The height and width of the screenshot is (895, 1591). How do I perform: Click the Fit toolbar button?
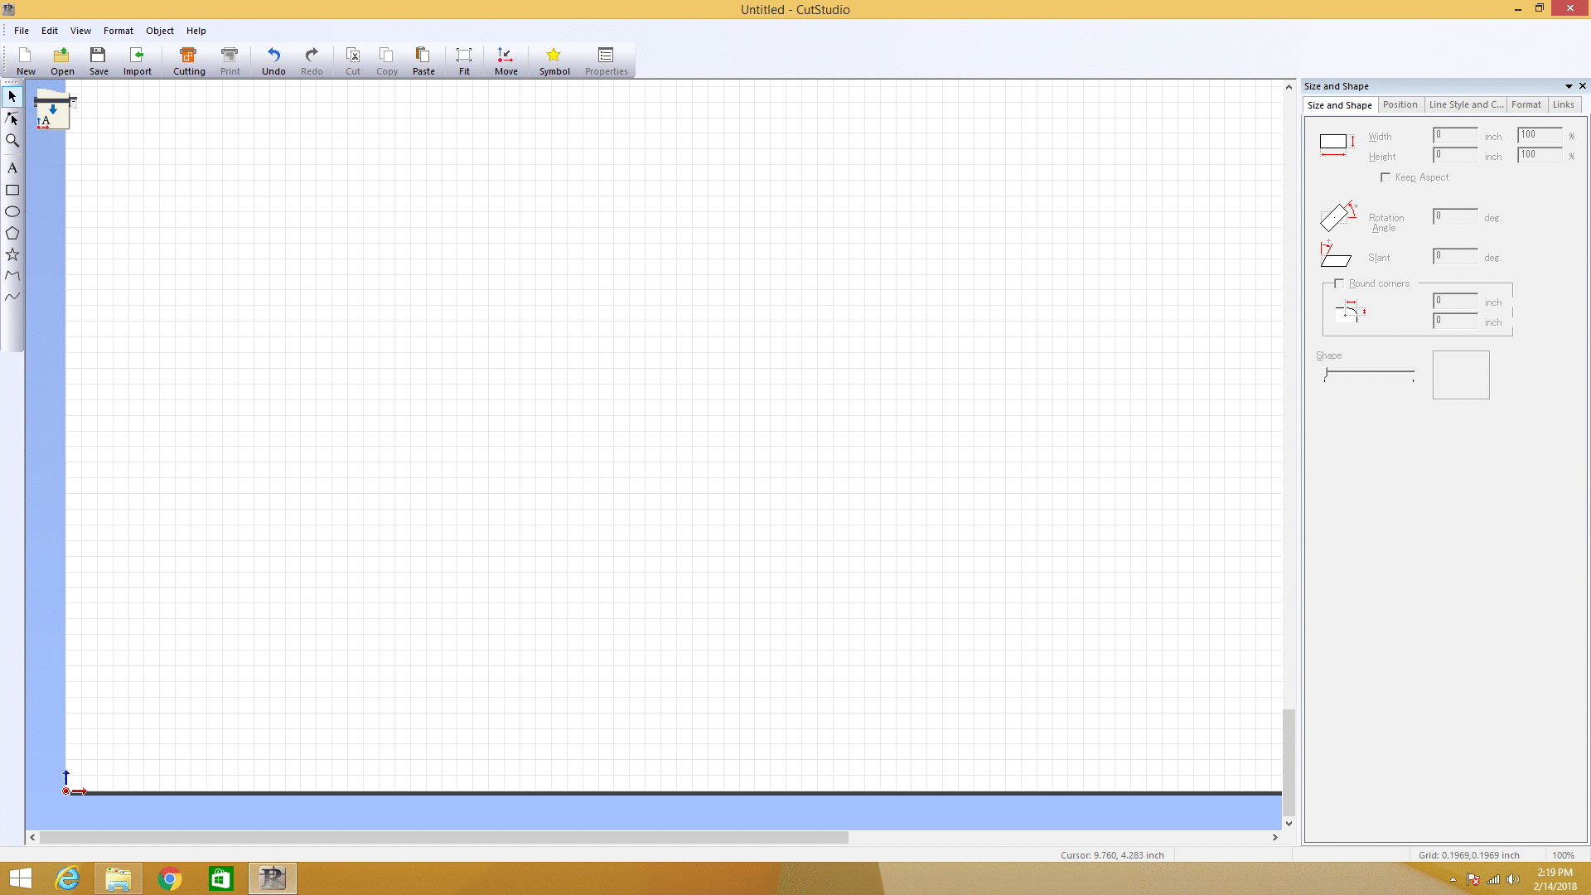pos(464,60)
